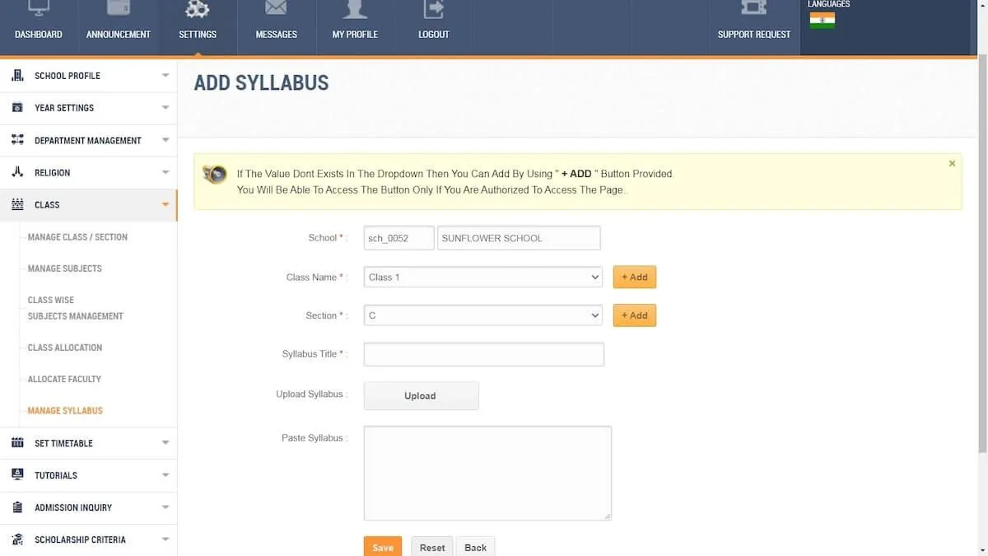Click the Tutorials sidebar icon
The height and width of the screenshot is (556, 988).
[x=17, y=475]
